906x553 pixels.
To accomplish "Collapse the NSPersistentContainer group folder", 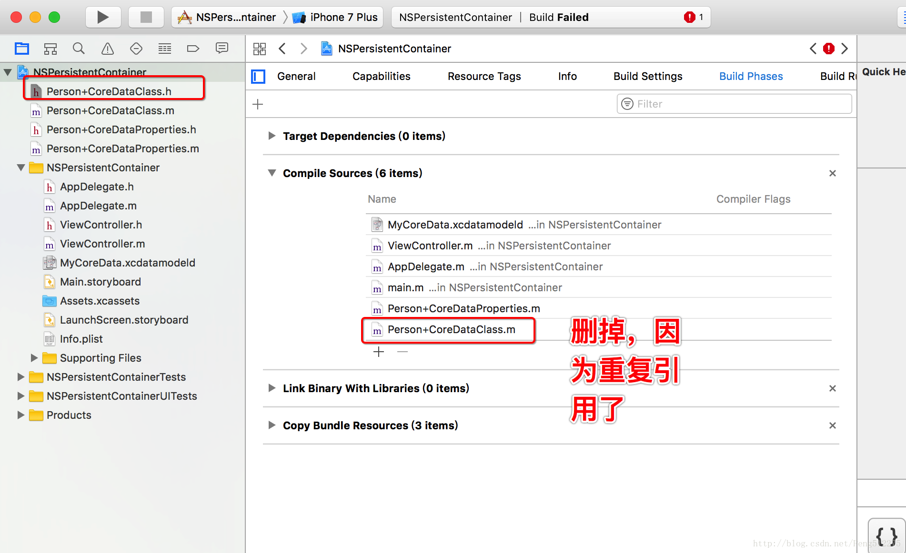I will 21,168.
